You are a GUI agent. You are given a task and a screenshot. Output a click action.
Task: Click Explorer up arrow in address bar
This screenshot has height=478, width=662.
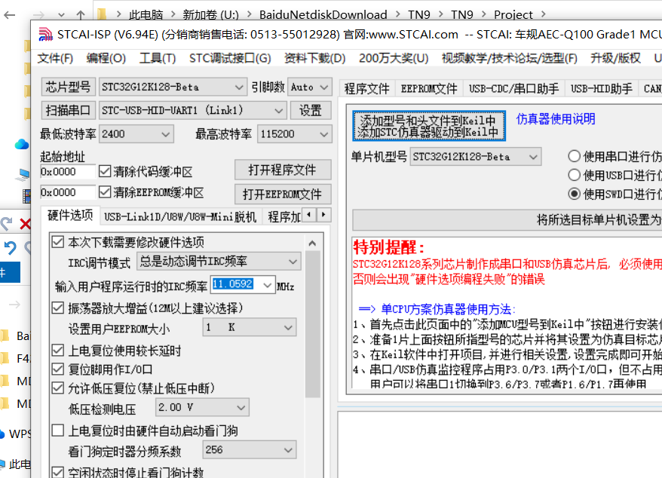click(x=81, y=15)
